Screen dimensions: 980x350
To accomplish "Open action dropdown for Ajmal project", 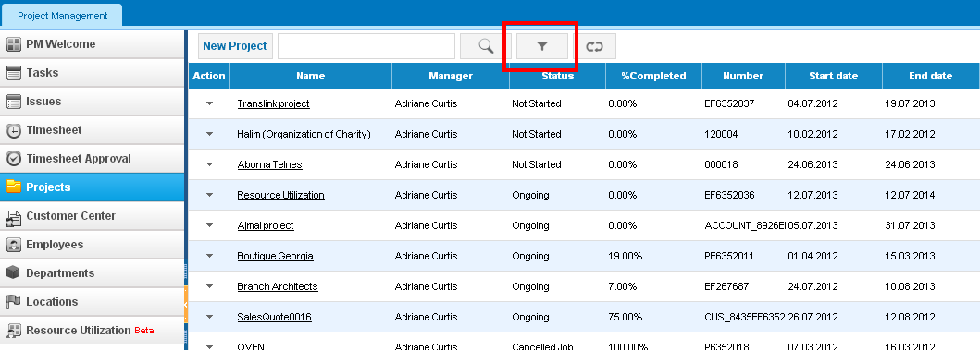I will pyautogui.click(x=209, y=226).
